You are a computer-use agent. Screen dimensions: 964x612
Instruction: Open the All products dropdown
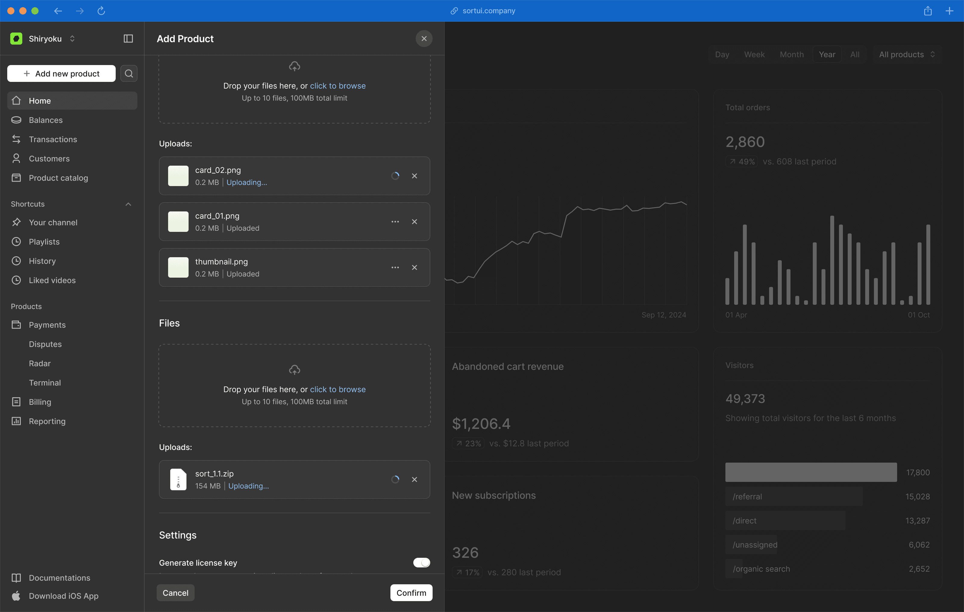click(x=906, y=54)
